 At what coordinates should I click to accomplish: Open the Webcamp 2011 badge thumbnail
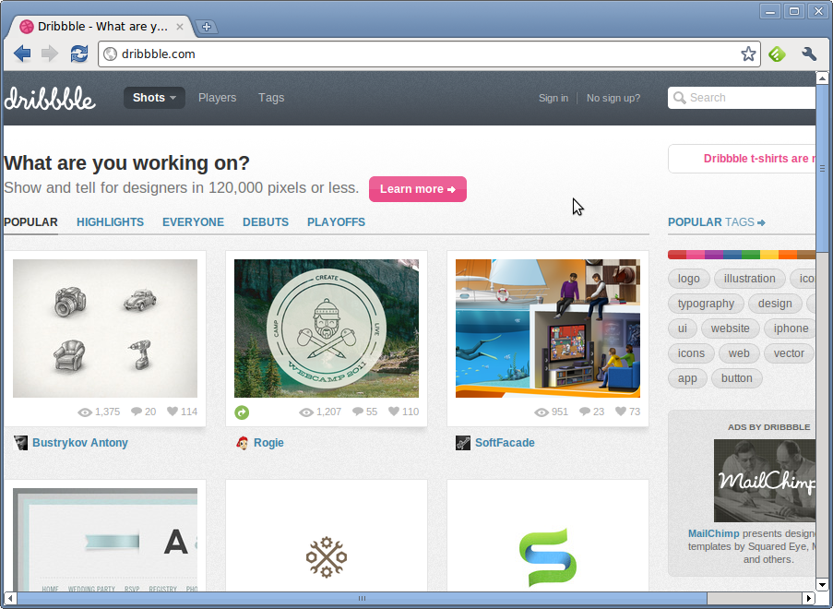[x=327, y=328]
